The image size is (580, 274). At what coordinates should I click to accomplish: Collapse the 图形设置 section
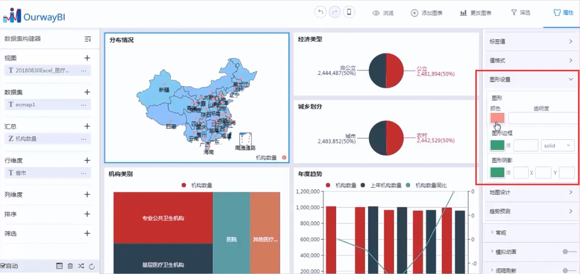(531, 79)
